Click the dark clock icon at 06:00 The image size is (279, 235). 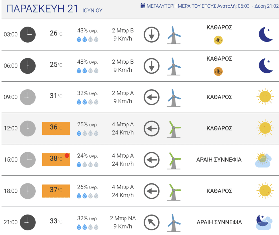point(28,66)
